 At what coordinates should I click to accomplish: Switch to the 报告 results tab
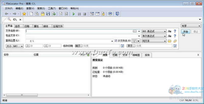click(147, 55)
